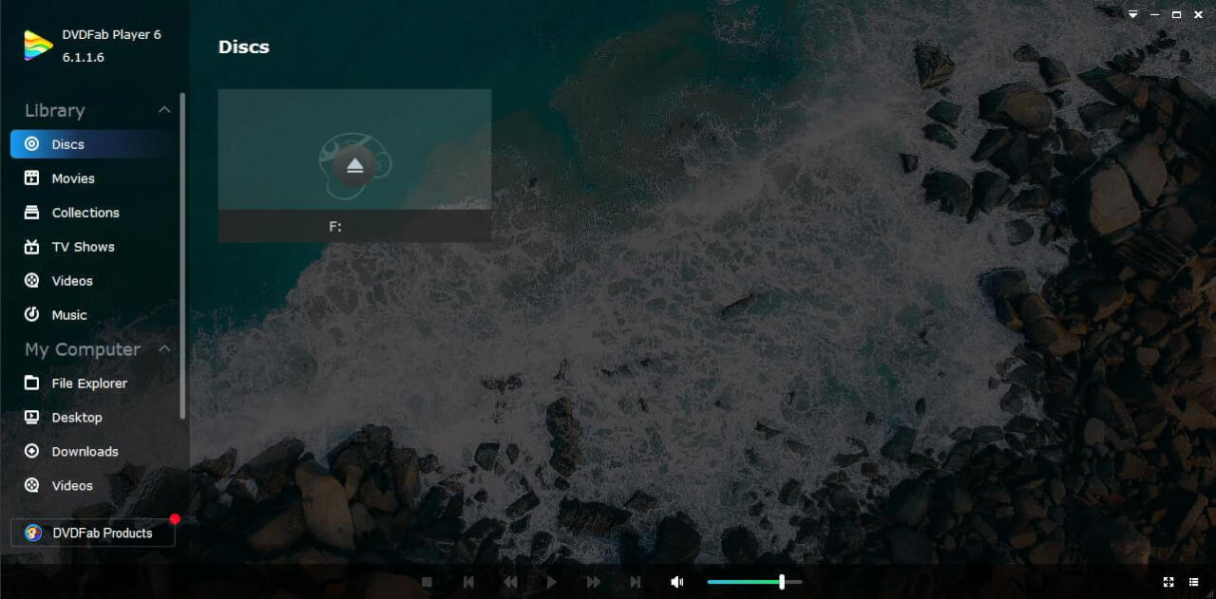Open the DVDFab Products button
Screen dimensions: 1216x599
[x=93, y=533]
